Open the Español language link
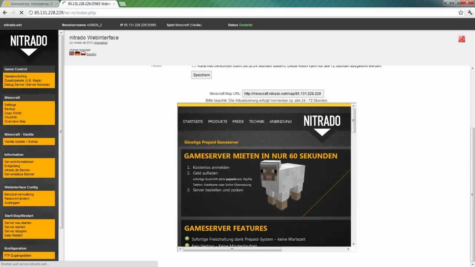The image size is (475, 267). coord(91,54)
